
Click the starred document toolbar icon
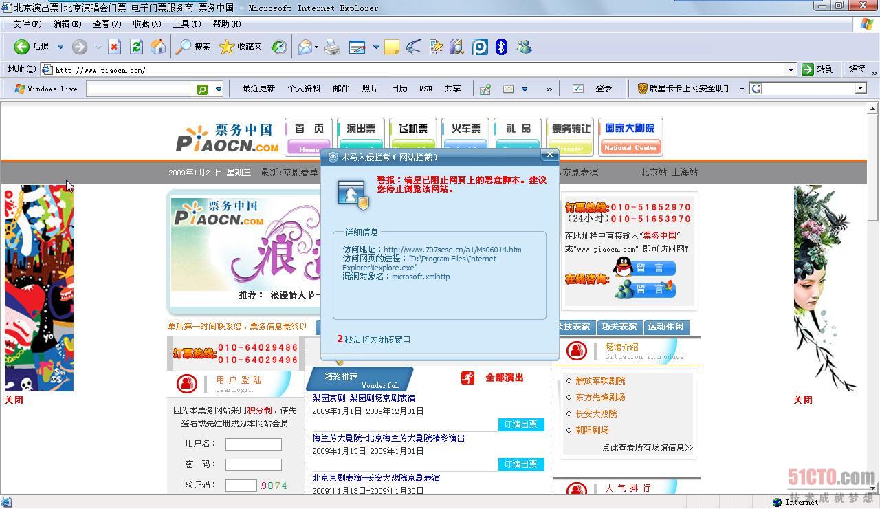[436, 47]
